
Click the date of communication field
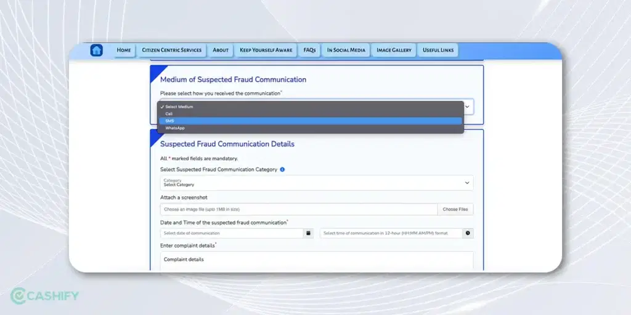coord(232,233)
